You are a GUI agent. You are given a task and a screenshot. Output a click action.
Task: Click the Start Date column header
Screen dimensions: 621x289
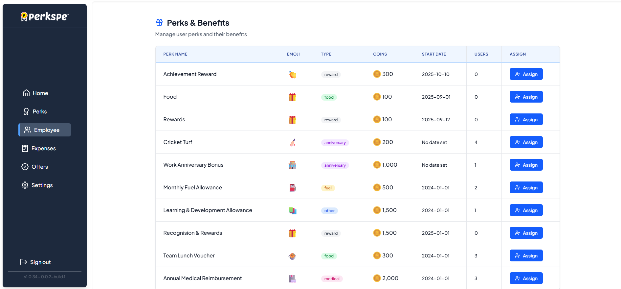pyautogui.click(x=433, y=54)
